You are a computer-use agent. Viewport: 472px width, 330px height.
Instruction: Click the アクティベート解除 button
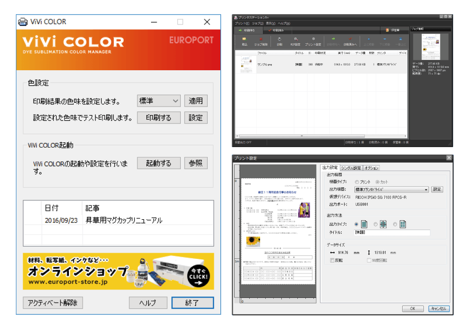coord(53,303)
